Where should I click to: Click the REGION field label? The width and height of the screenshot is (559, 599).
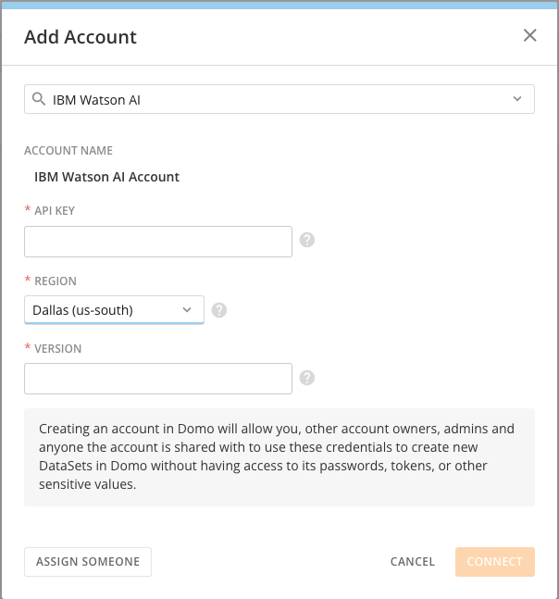pos(56,281)
